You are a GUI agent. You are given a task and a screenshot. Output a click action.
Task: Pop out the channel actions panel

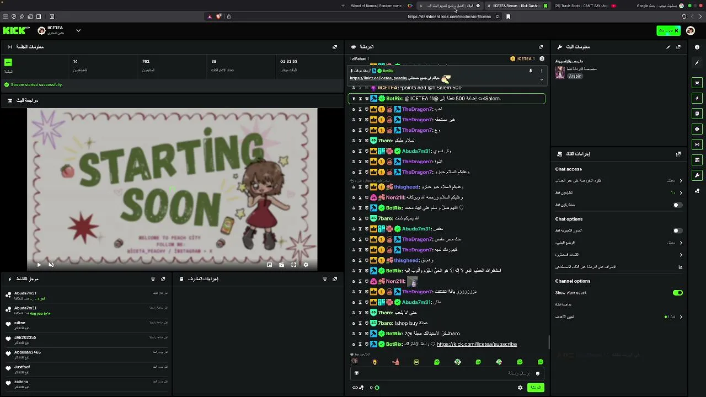678,154
